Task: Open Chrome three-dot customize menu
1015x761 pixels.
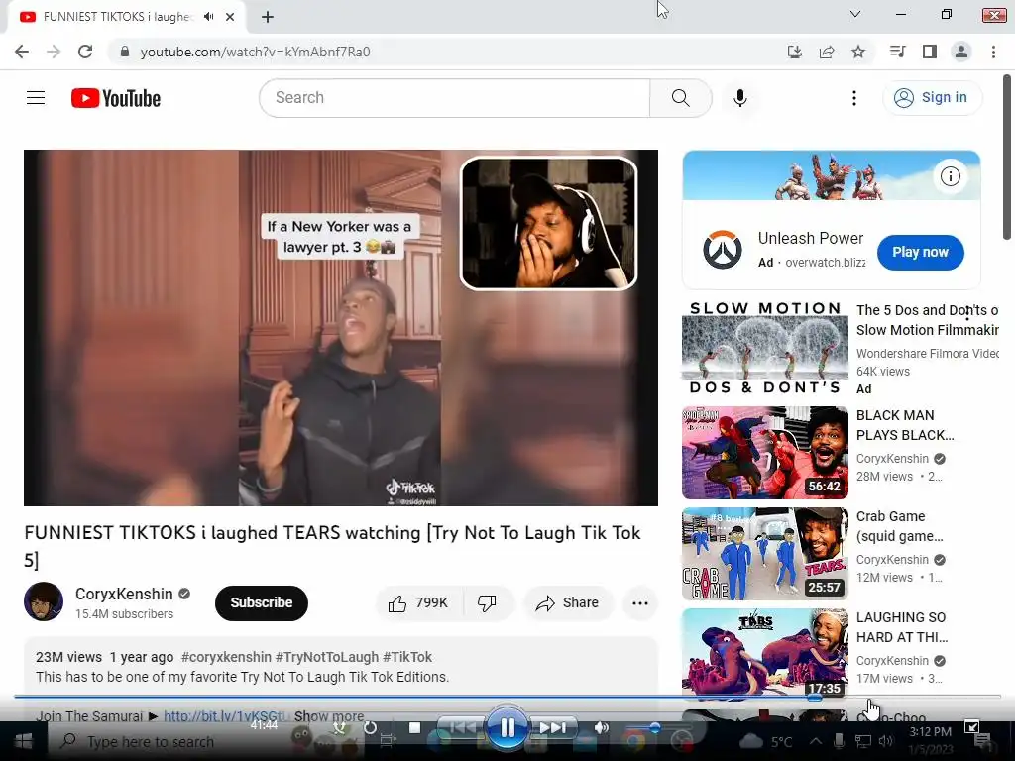Action: pos(993,52)
